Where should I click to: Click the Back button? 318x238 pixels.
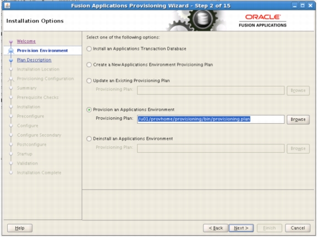pos(216,228)
